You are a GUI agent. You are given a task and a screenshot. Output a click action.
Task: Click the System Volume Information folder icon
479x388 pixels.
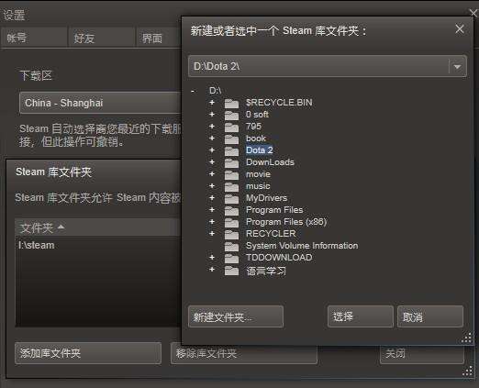click(x=231, y=247)
